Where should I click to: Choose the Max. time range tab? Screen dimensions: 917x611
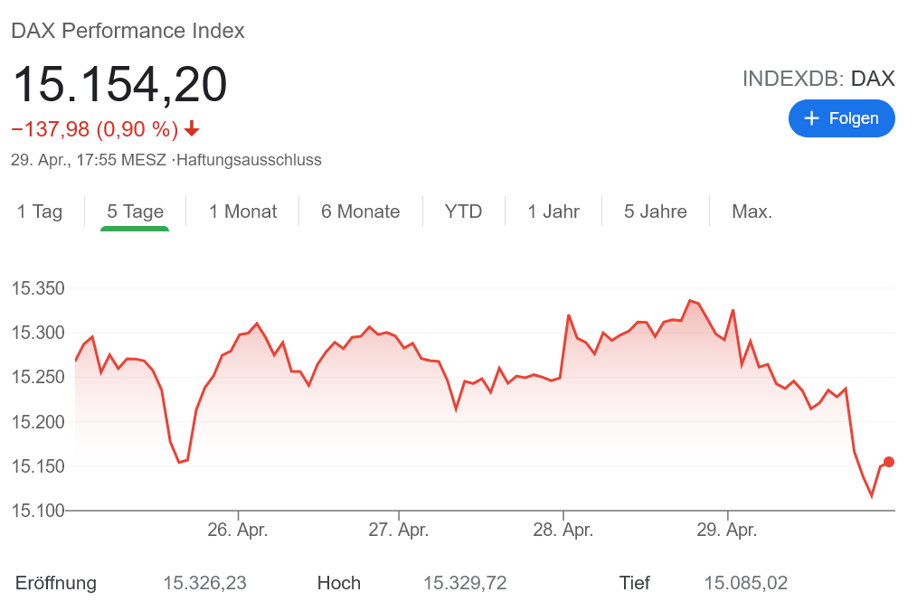[x=752, y=211]
